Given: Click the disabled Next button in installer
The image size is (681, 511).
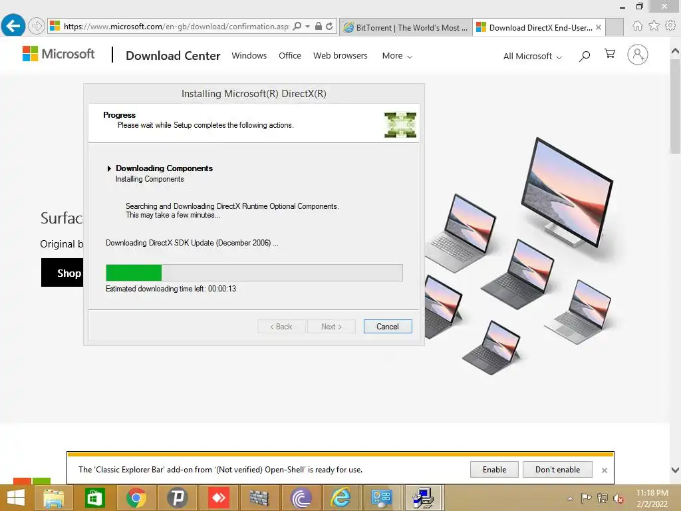Looking at the screenshot, I should (x=331, y=326).
